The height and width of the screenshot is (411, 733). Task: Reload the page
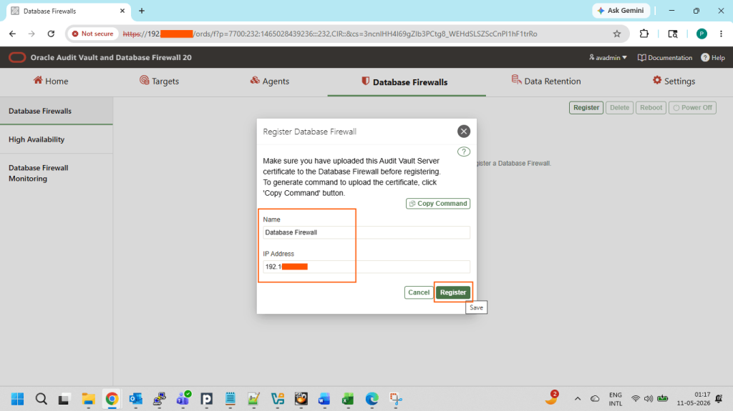point(51,34)
